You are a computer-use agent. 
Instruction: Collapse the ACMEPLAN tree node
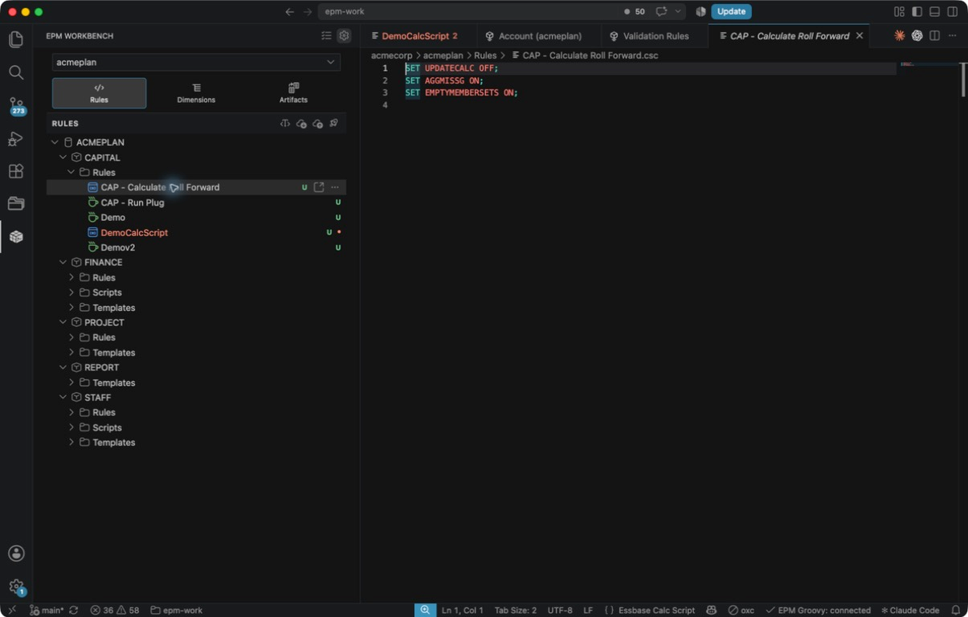coord(55,142)
